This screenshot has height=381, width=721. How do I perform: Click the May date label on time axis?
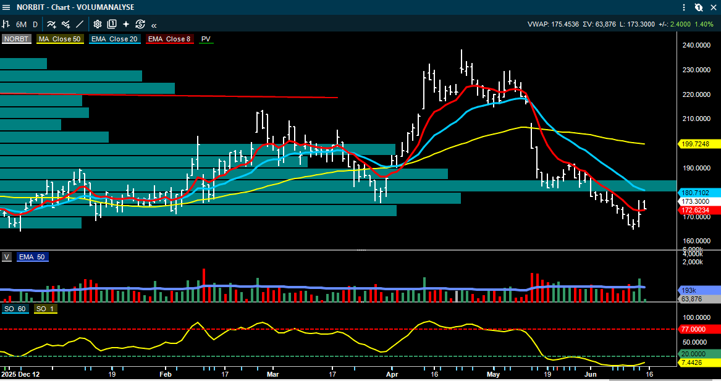pyautogui.click(x=494, y=374)
